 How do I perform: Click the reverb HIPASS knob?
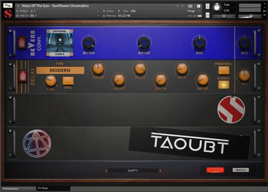click(x=144, y=43)
